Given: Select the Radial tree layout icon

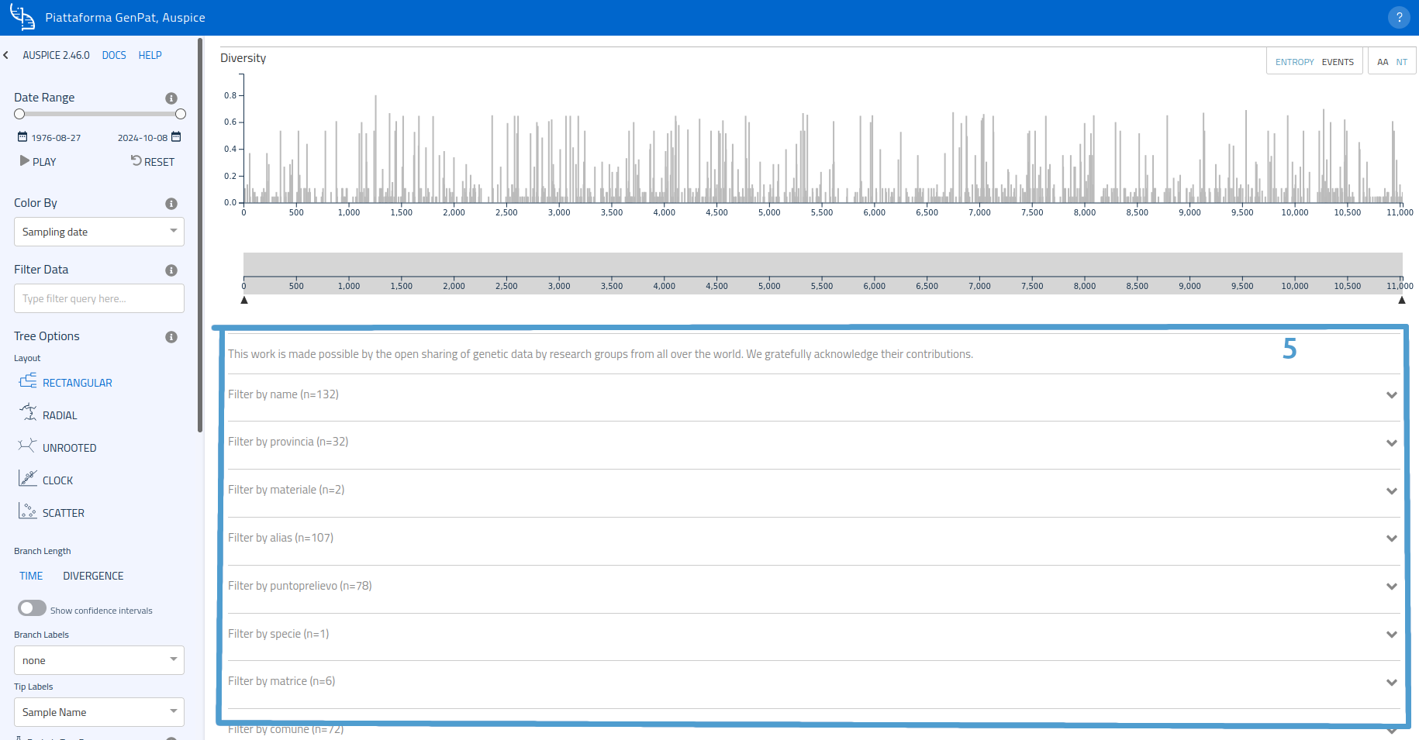Looking at the screenshot, I should (x=28, y=413).
